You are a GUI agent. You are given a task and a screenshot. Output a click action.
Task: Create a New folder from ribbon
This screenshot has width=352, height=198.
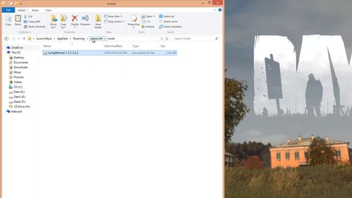[98, 21]
